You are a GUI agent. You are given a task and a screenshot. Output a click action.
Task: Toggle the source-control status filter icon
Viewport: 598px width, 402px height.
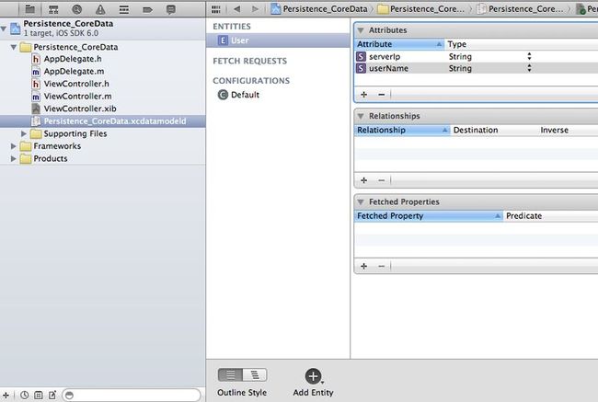coord(38,396)
